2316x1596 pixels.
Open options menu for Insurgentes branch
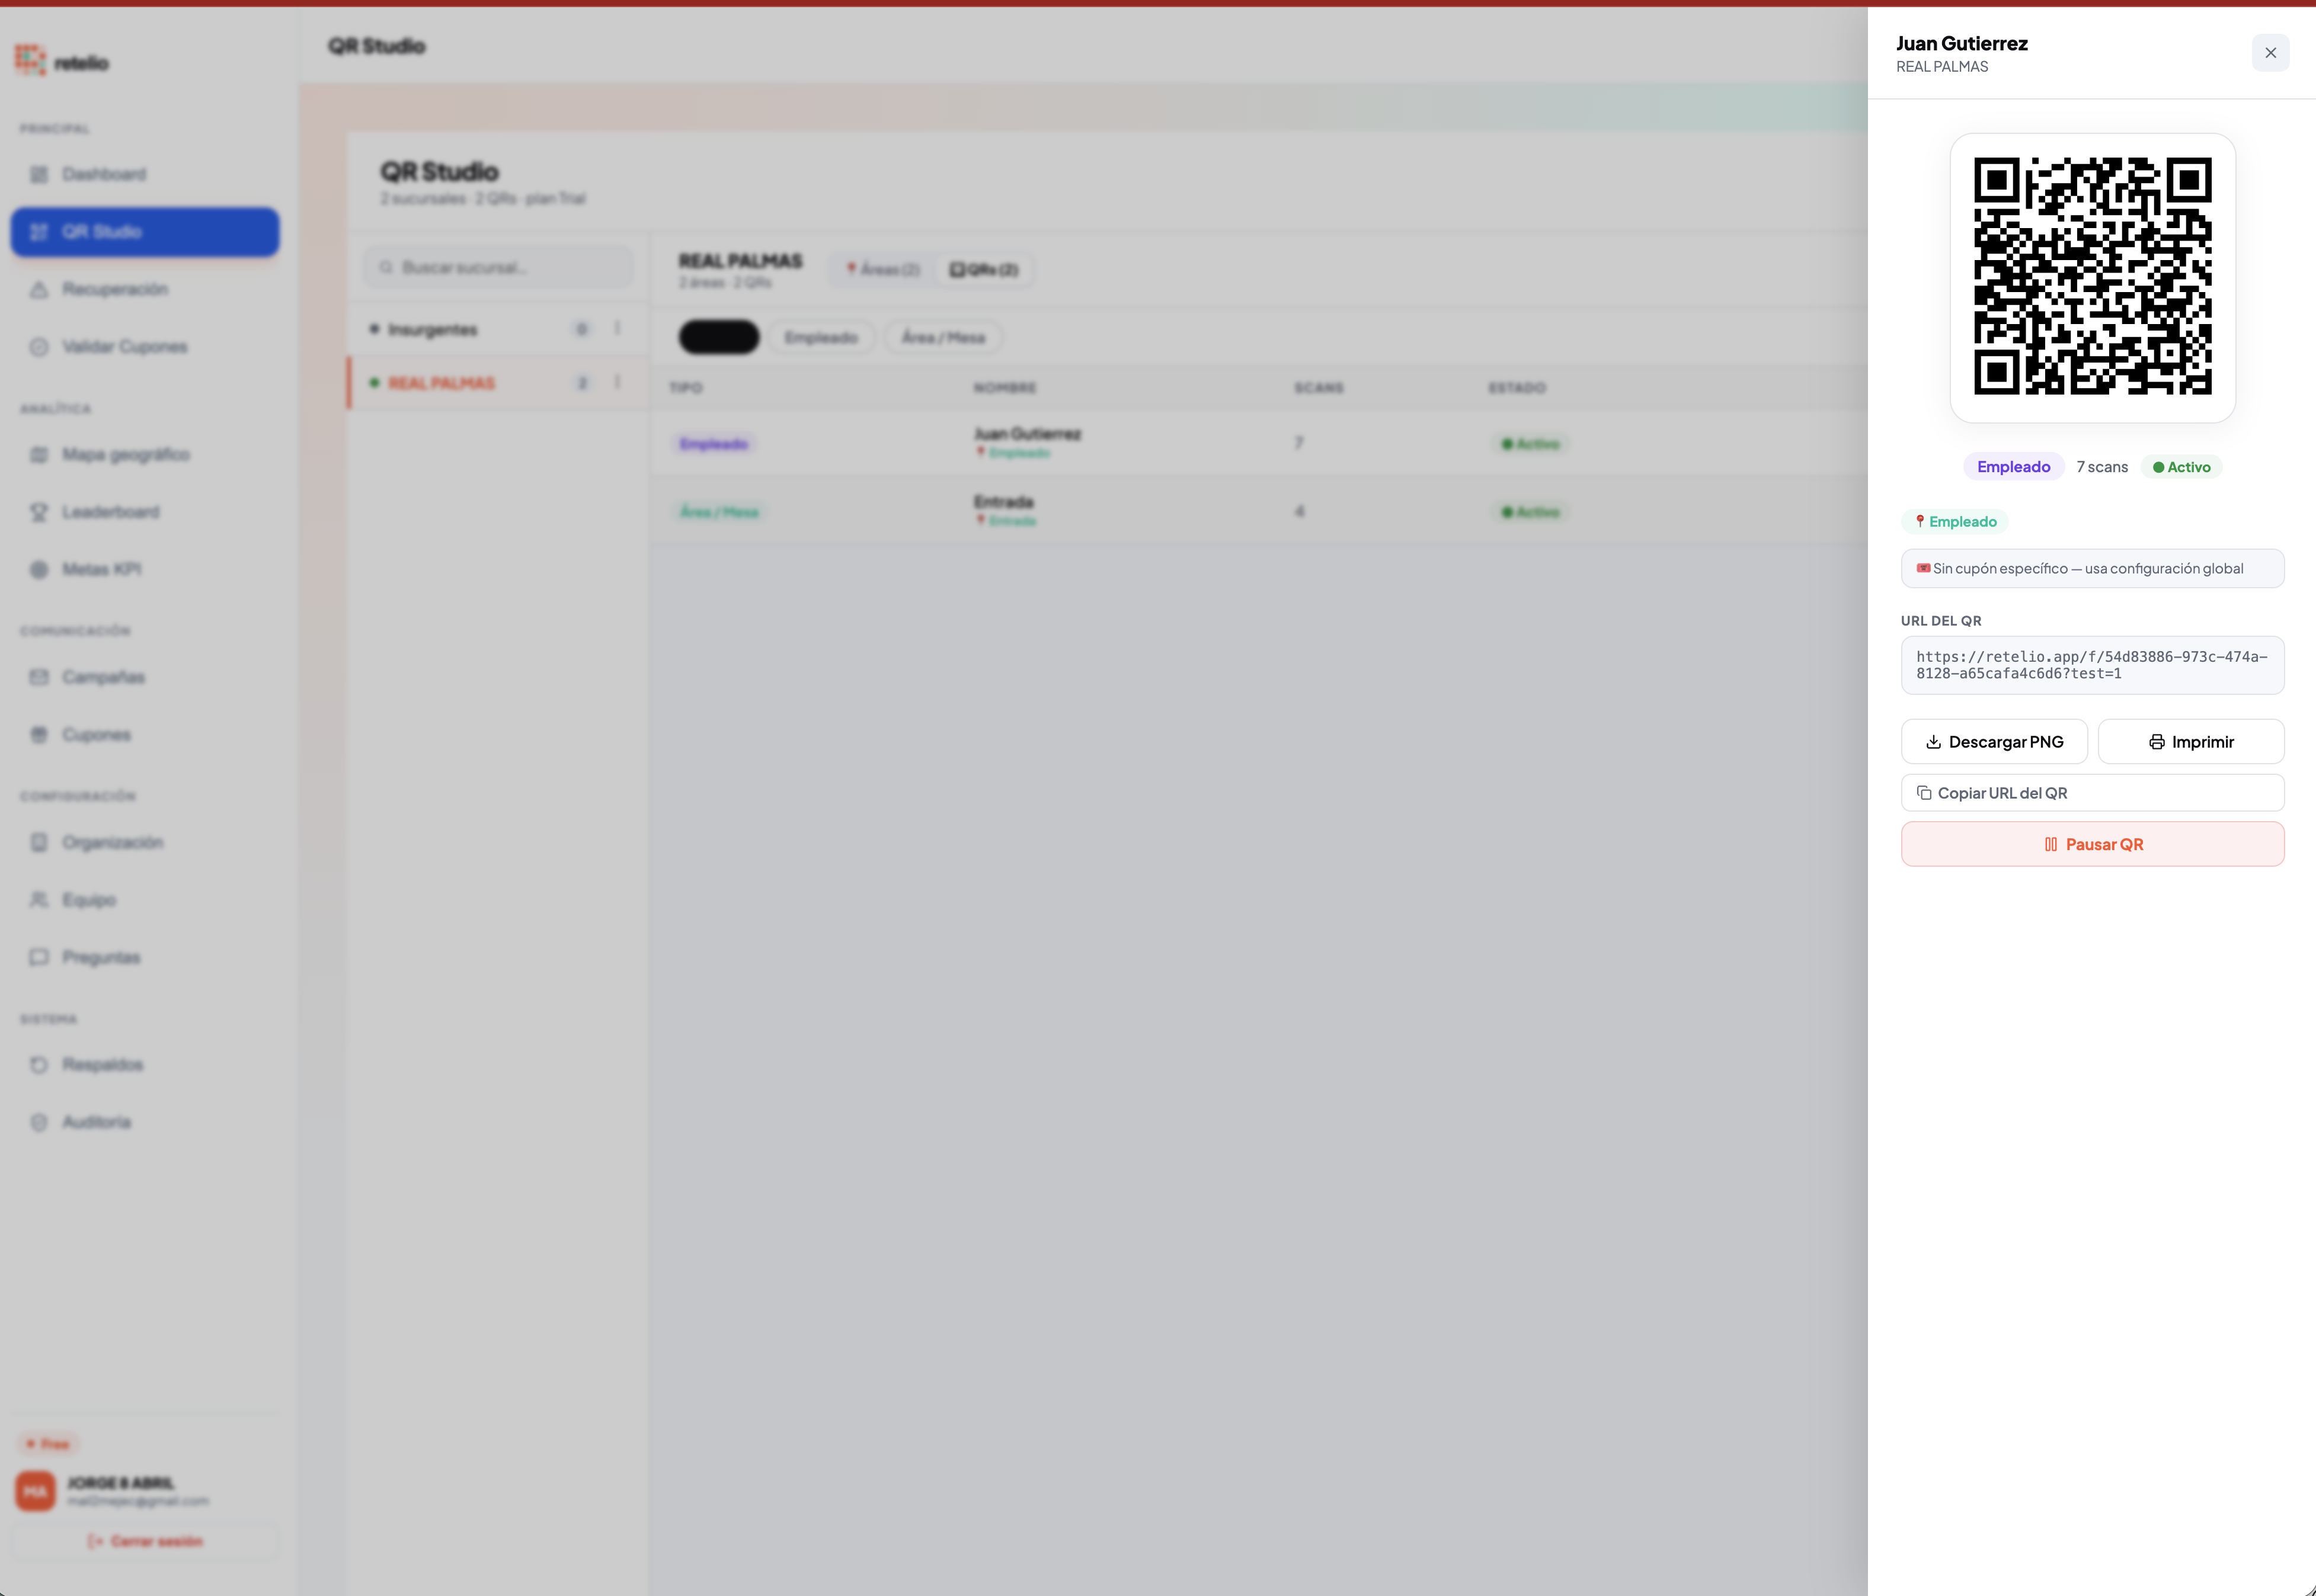618,329
